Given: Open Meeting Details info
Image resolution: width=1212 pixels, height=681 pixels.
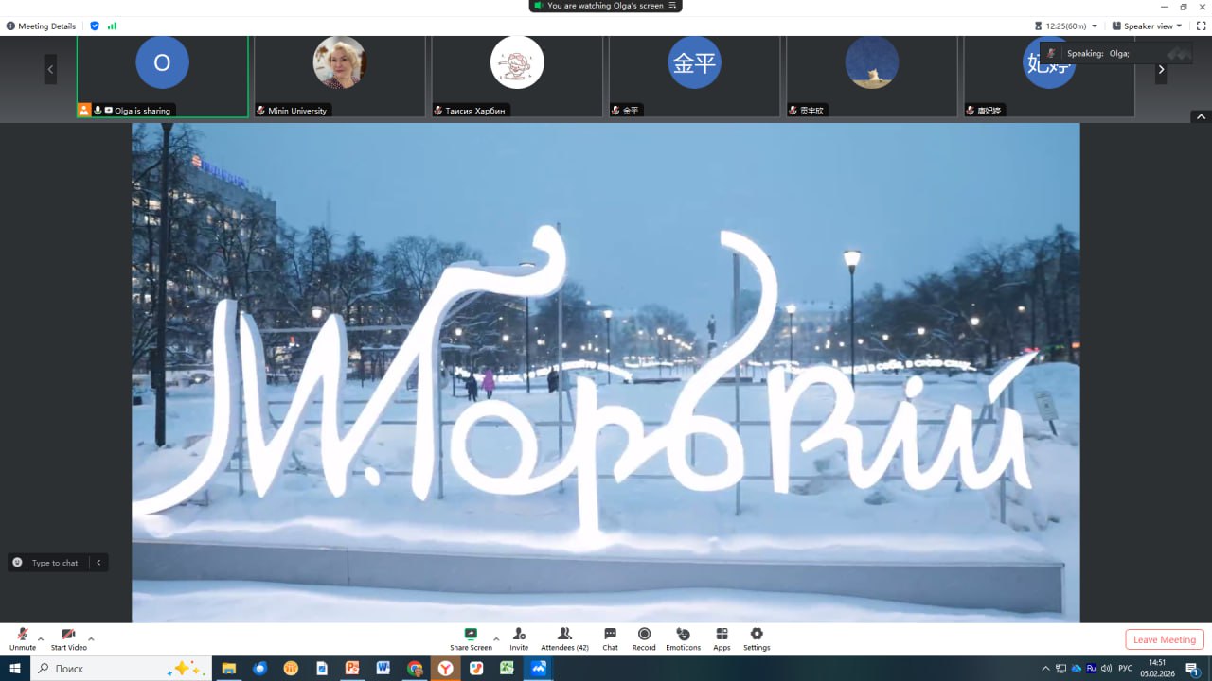Looking at the screenshot, I should click(x=42, y=26).
